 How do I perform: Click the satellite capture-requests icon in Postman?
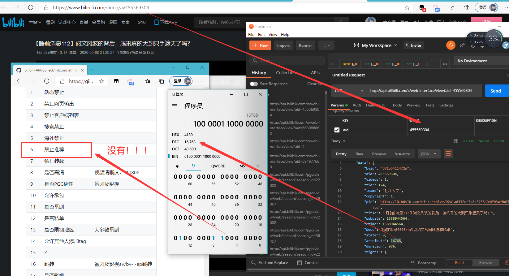pos(462,45)
